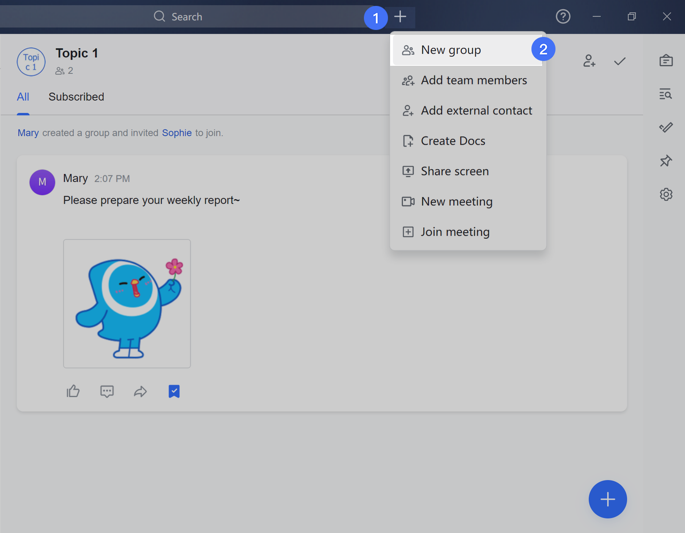Select New group from the menu
Viewport: 685px width, 533px height.
tap(451, 50)
